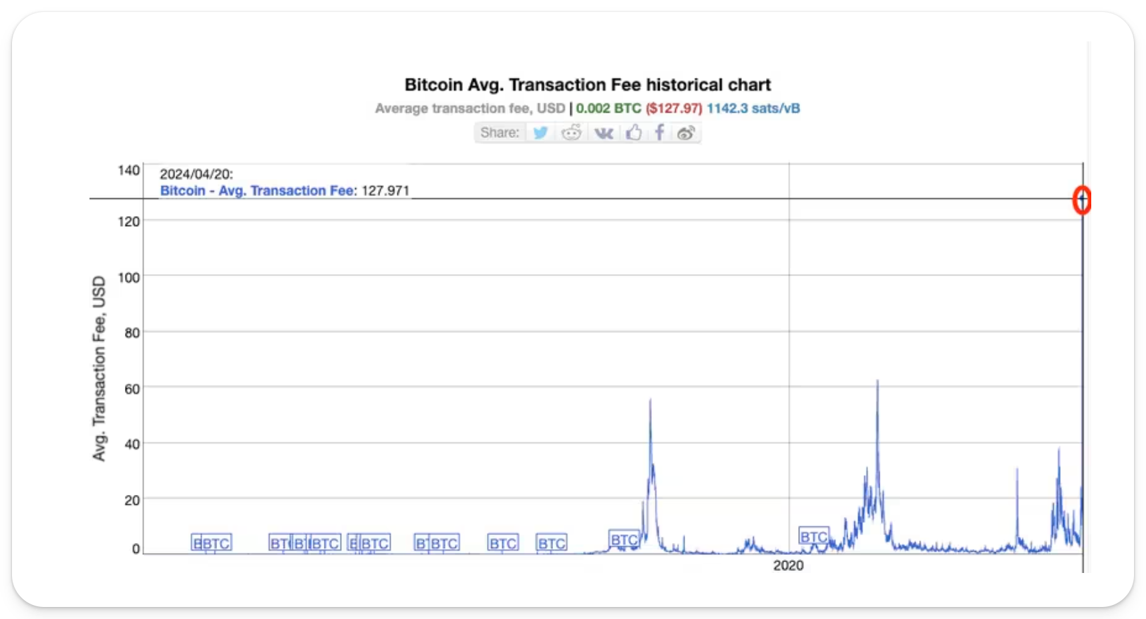
Task: Click the red ($127.97) fee value
Action: [674, 109]
